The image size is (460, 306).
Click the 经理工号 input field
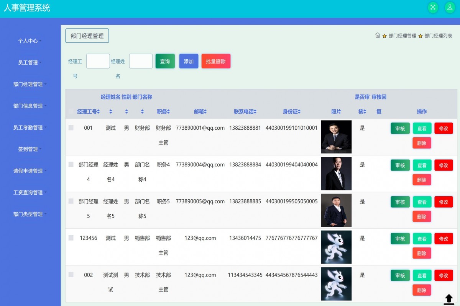[x=98, y=61]
